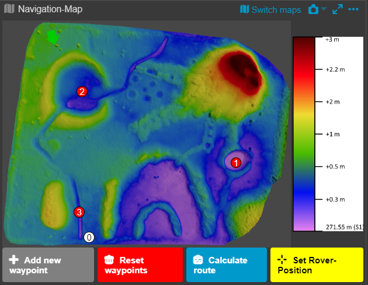Screen dimensions: 368x285
Task: Open the dropdown arrow next to camera
Action: (x=324, y=10)
